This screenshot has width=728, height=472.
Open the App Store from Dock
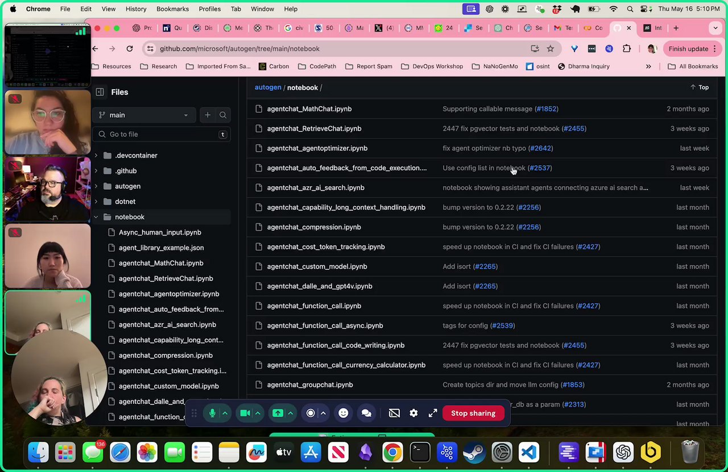coord(311,452)
